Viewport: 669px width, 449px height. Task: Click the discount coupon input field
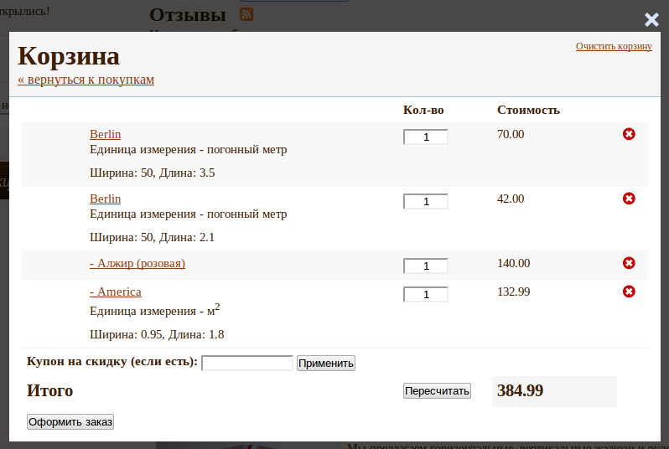tap(247, 364)
